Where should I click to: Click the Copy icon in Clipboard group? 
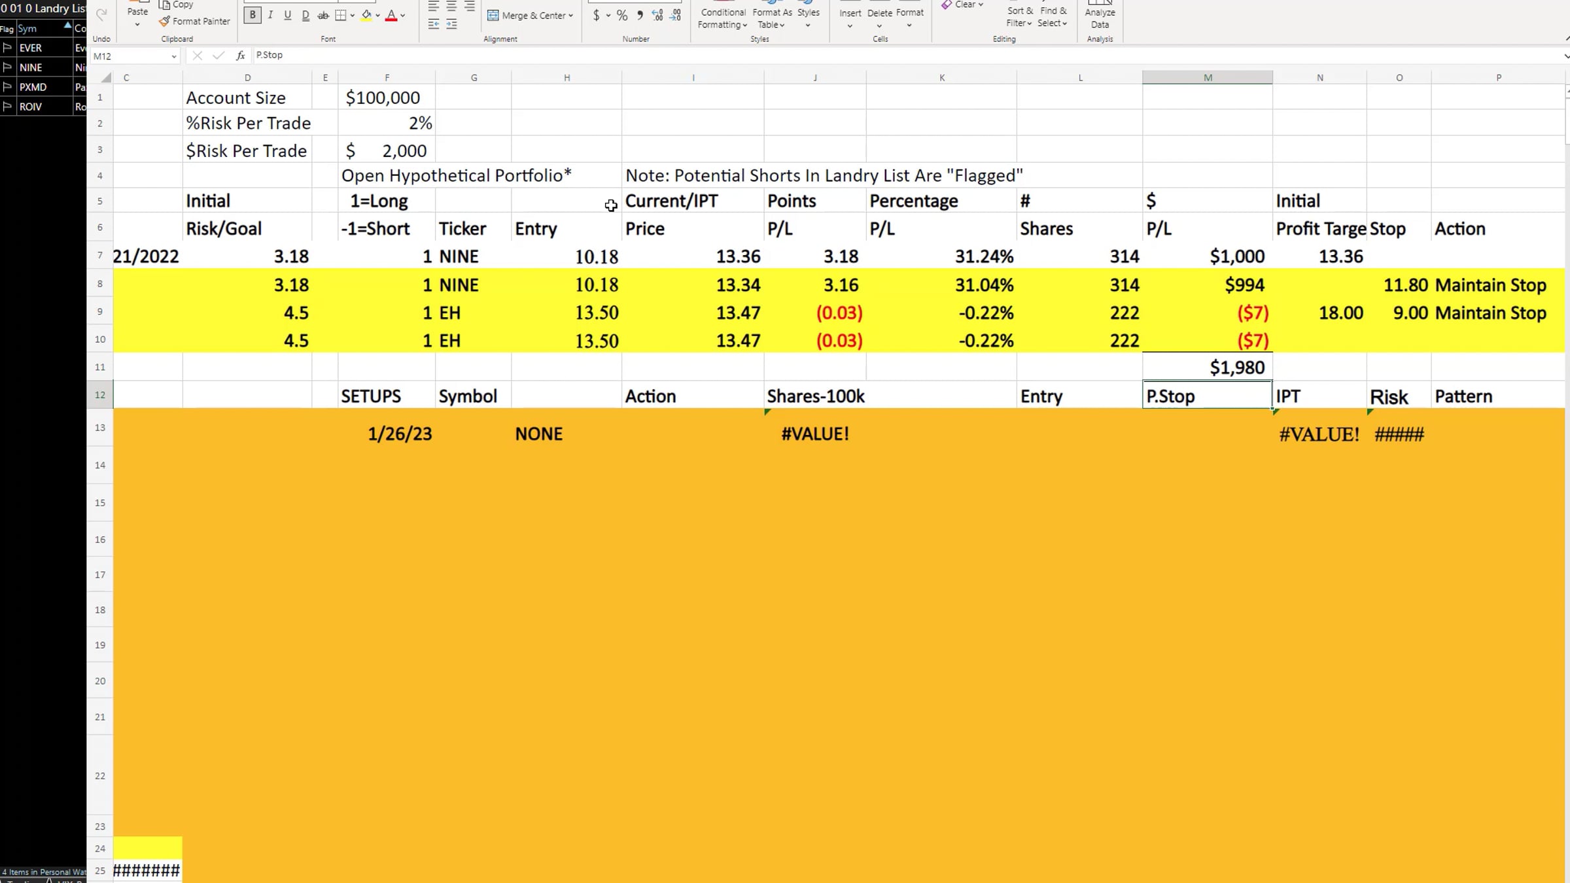point(164,5)
